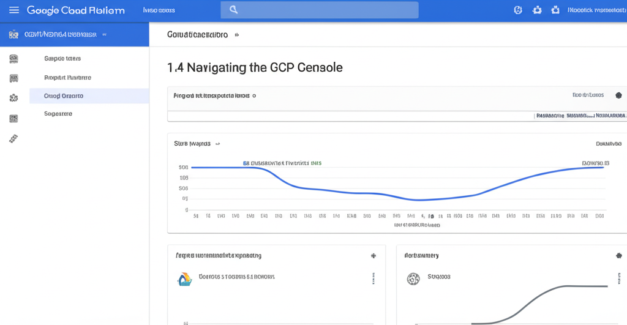This screenshot has height=325, width=627.
Task: Click the legend label above the blue chart line
Action: (282, 163)
